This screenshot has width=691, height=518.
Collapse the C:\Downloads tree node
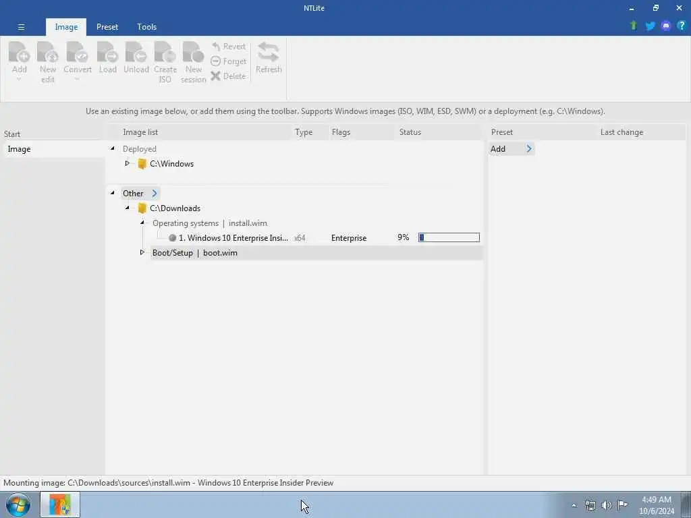point(128,208)
